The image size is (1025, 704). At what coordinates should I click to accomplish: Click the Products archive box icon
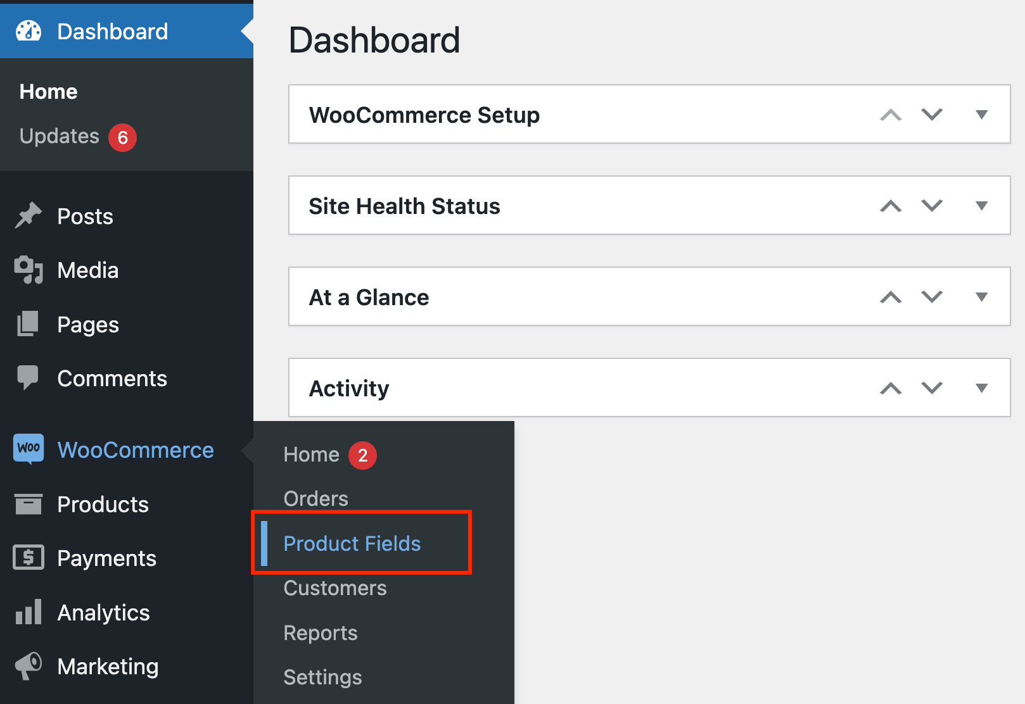point(29,504)
